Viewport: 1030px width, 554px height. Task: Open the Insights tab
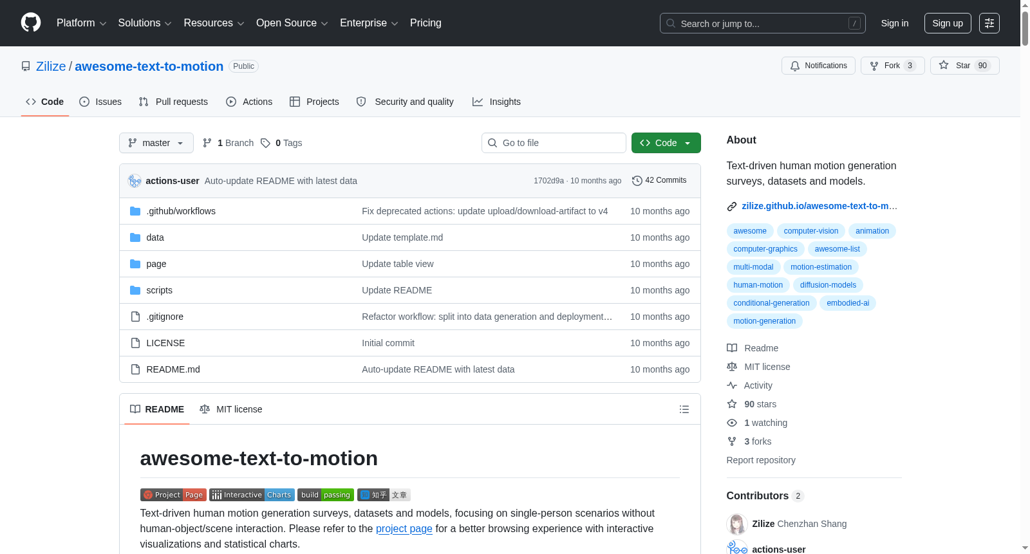click(x=496, y=102)
